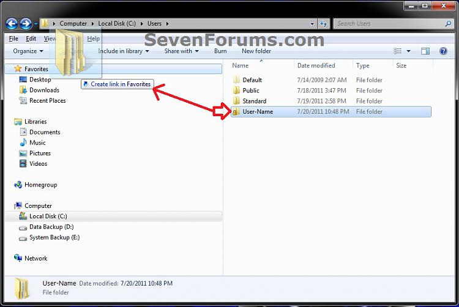
Task: Click the New folder button
Action: 256,51
